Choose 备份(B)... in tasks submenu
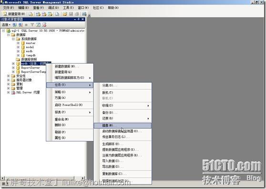The image size is (266, 189). click(x=123, y=113)
